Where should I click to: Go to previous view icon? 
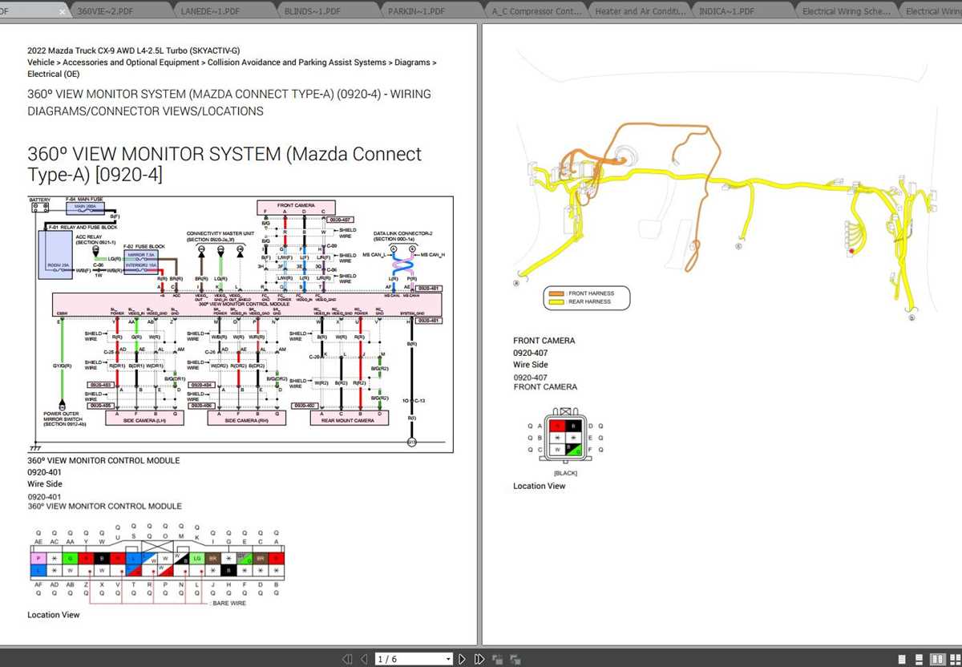[x=497, y=659]
